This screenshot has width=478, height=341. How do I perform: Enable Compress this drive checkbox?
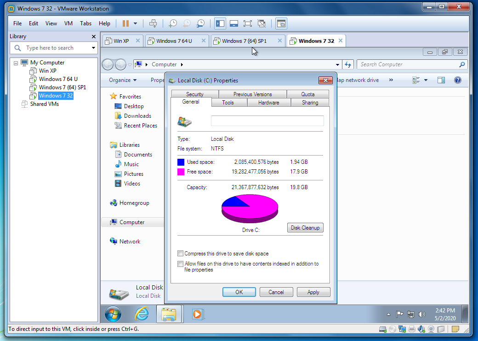(x=181, y=254)
